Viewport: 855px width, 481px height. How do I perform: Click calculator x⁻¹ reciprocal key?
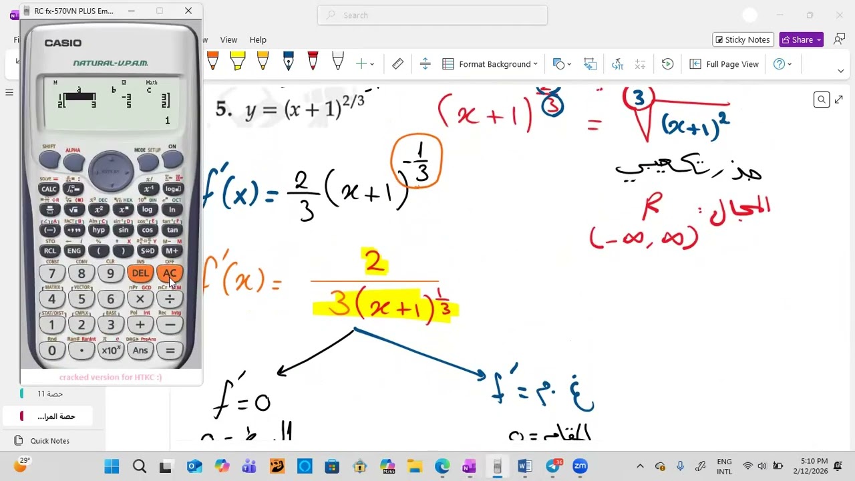[148, 189]
